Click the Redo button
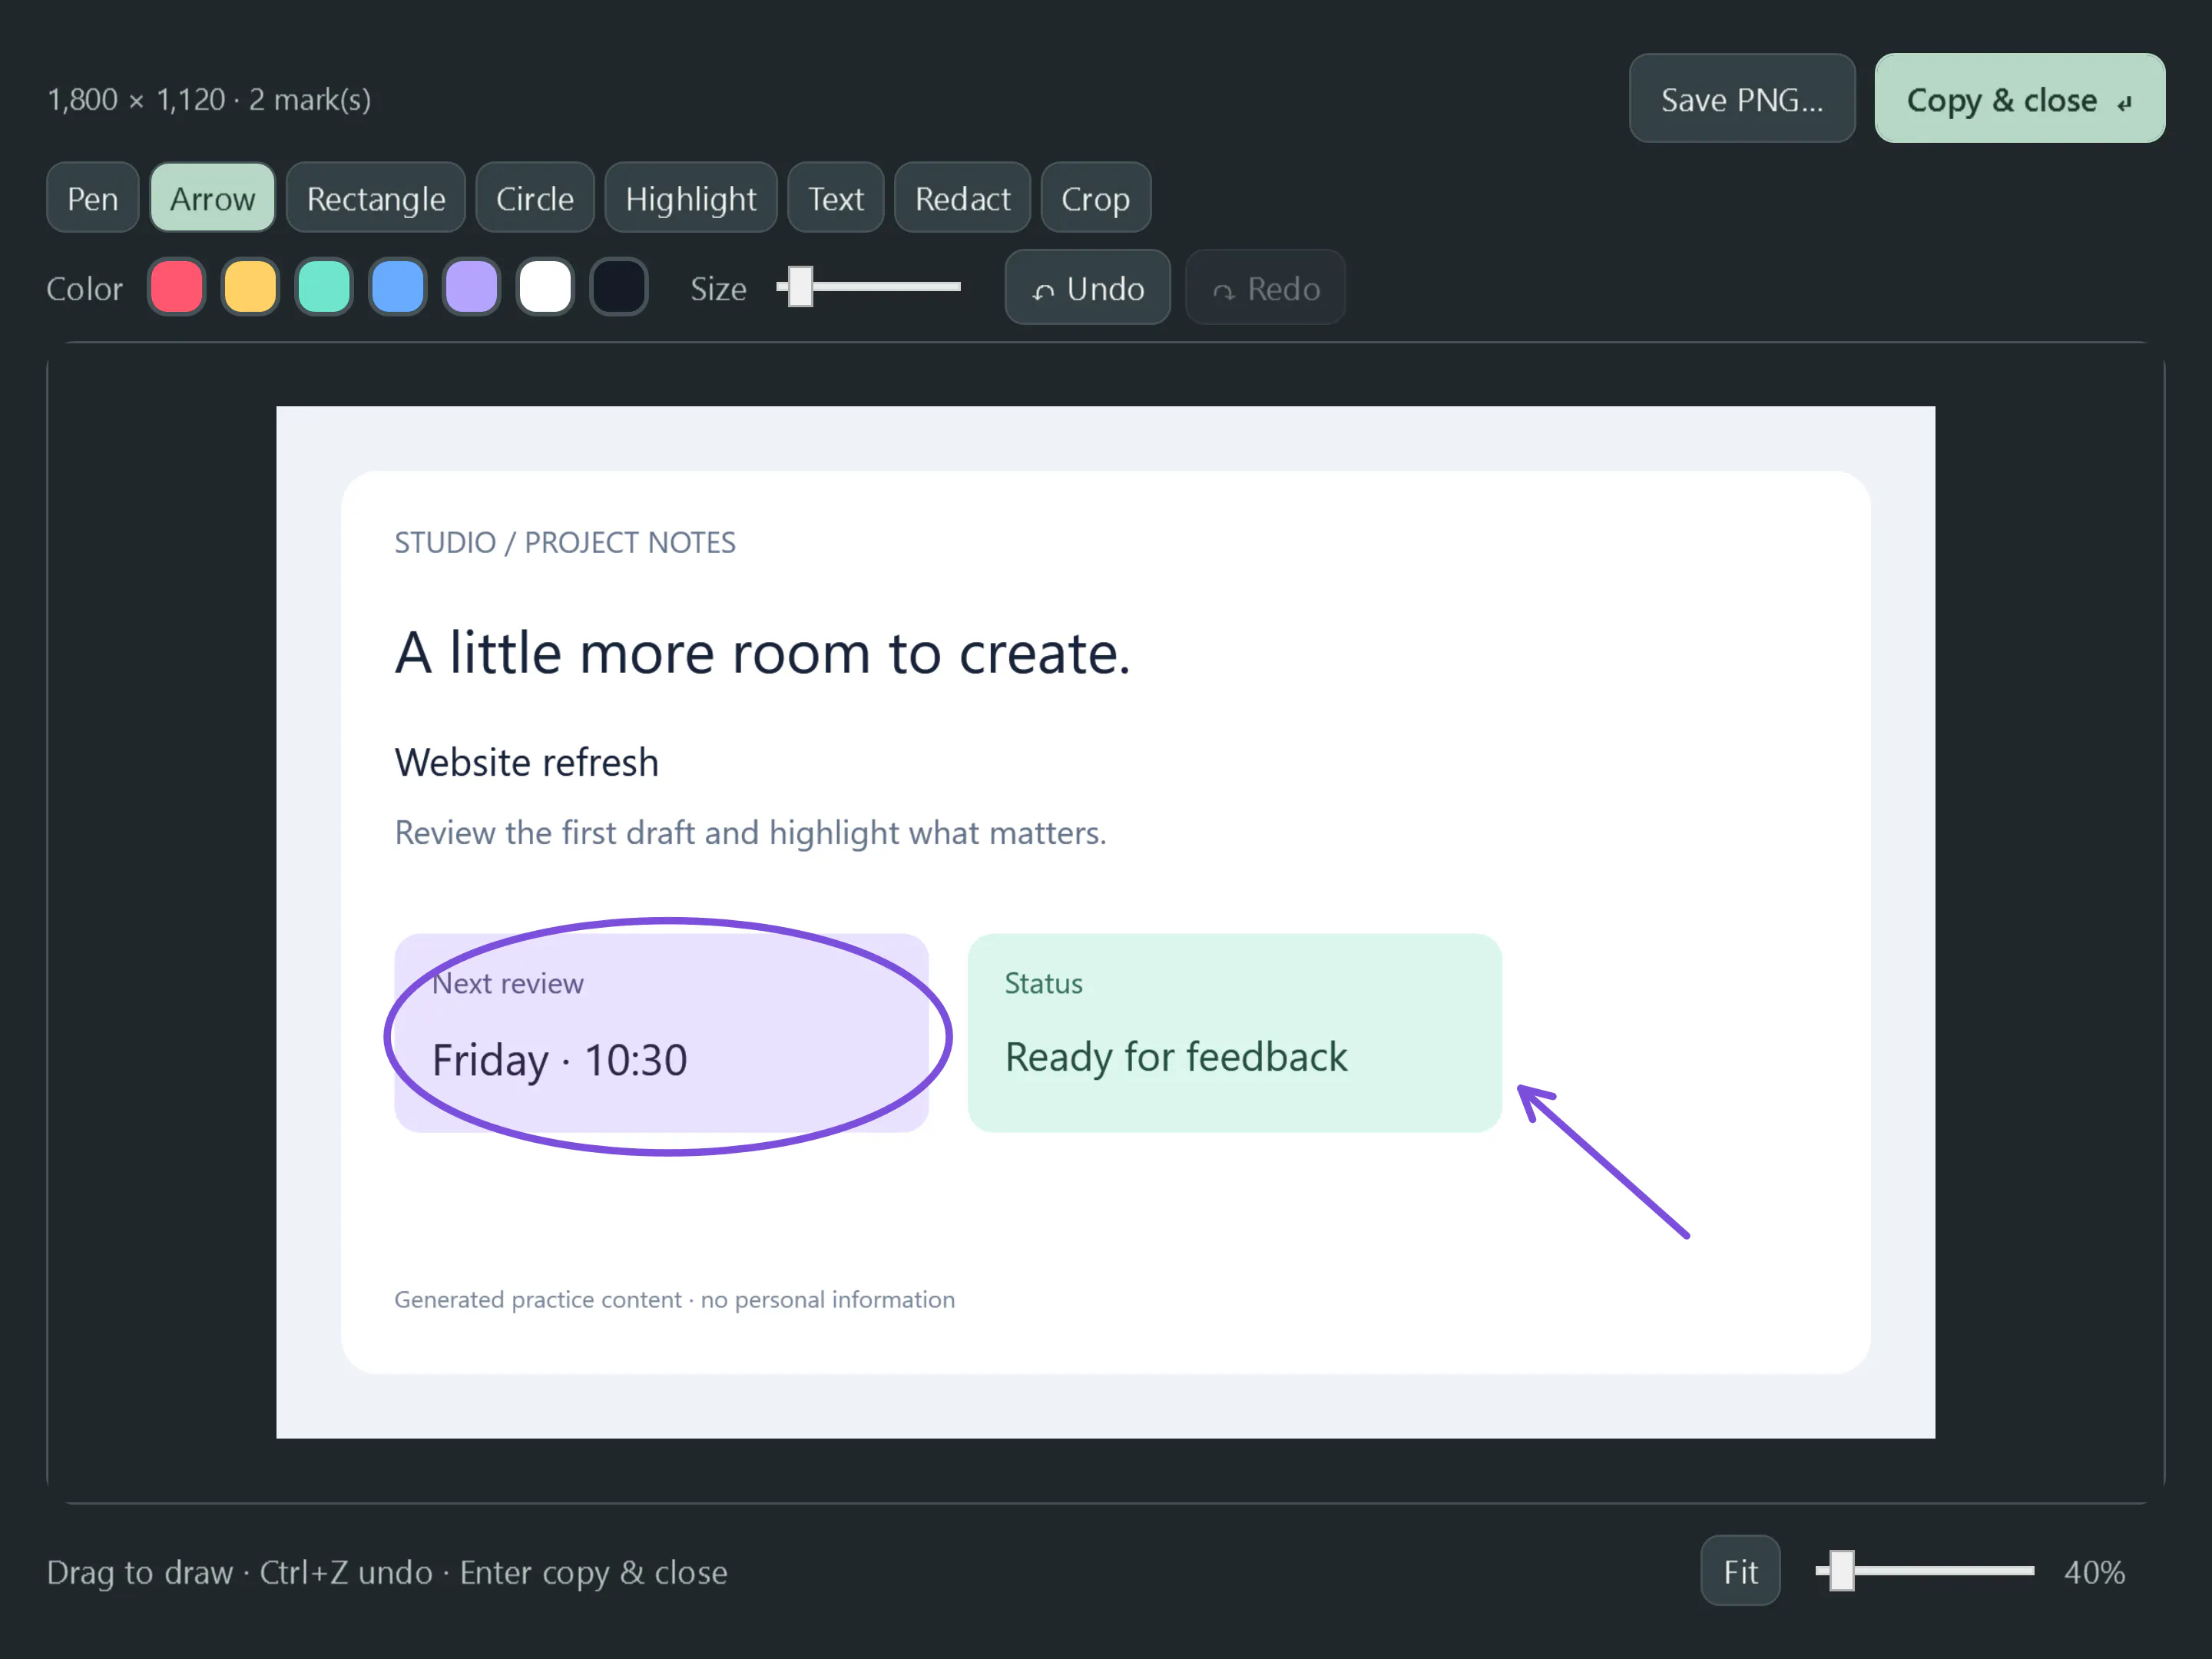This screenshot has height=1659, width=2212. (1265, 288)
